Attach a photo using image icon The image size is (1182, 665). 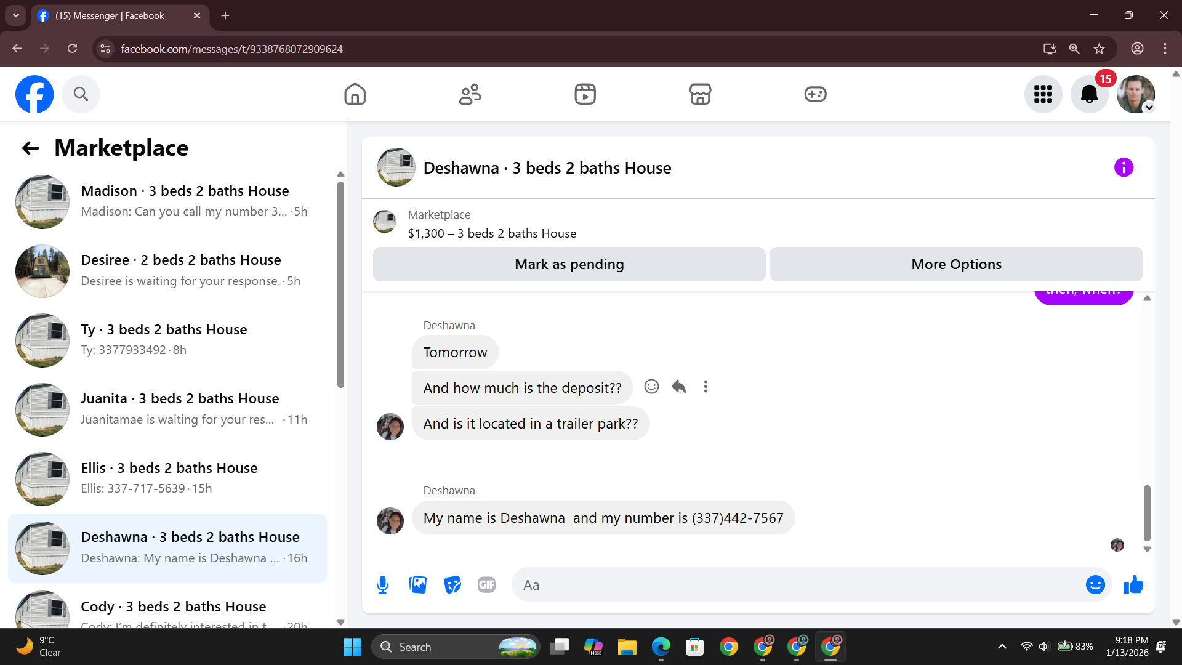(x=417, y=585)
